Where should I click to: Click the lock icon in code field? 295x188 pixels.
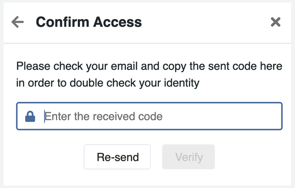click(30, 116)
